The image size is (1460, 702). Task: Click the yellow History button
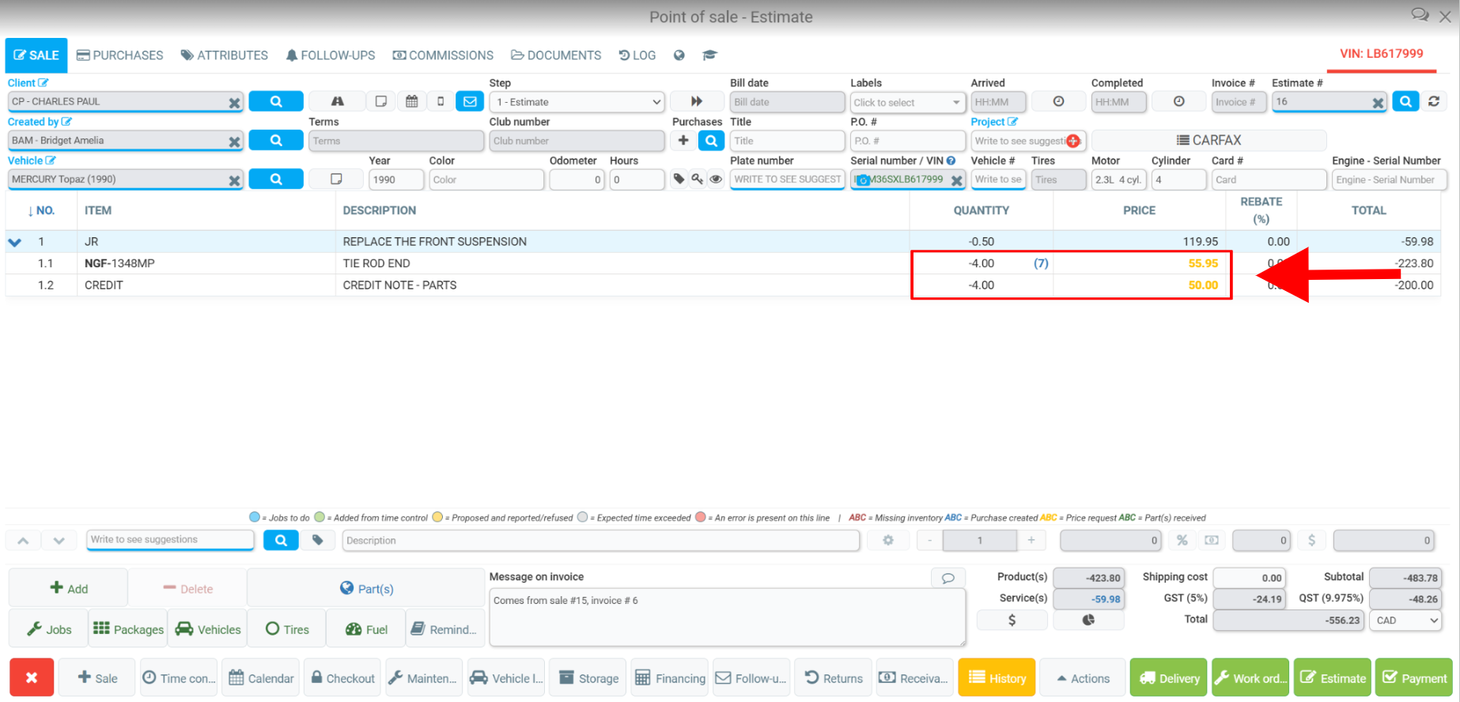[x=997, y=677]
